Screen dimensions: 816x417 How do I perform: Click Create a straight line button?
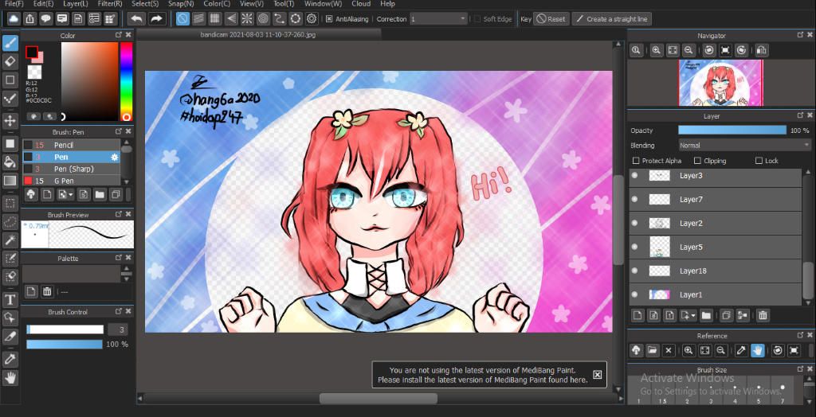click(612, 19)
